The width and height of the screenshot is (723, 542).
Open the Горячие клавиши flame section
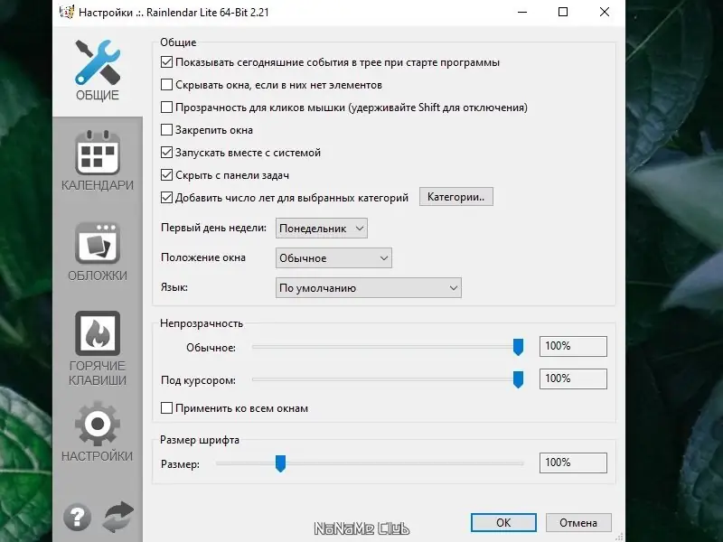(98, 349)
